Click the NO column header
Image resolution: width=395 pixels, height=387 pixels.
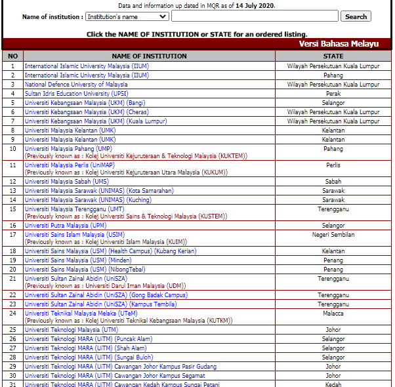coord(13,56)
